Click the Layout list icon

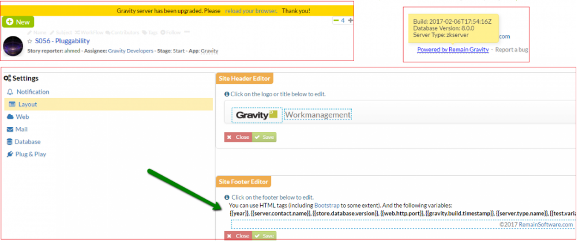tap(12, 104)
